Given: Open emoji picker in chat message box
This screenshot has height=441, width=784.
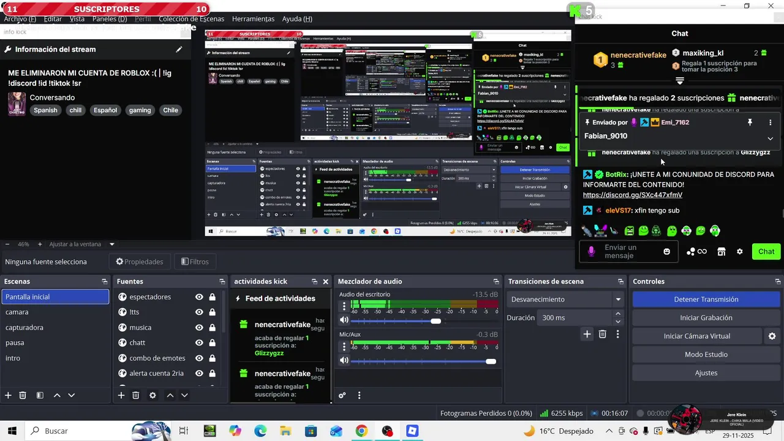Looking at the screenshot, I should click(x=666, y=251).
